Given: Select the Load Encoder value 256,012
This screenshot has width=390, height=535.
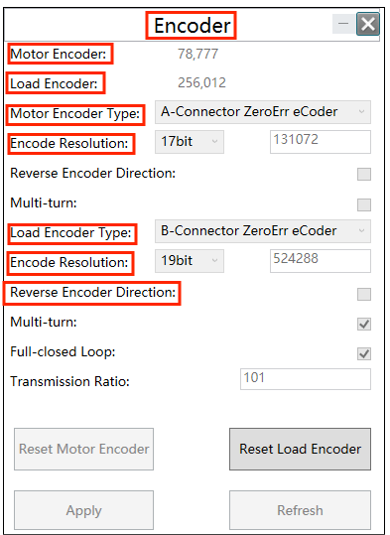Looking at the screenshot, I should (x=201, y=83).
